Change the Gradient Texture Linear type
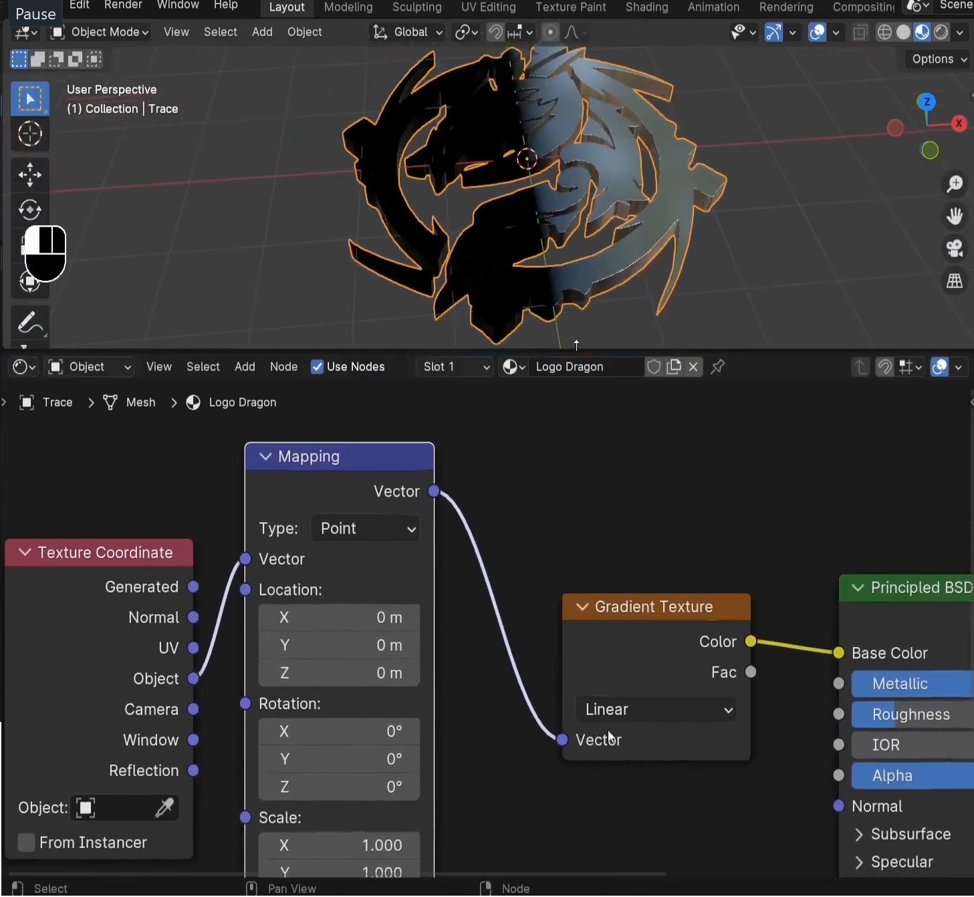Image resolution: width=974 pixels, height=897 pixels. pos(656,709)
